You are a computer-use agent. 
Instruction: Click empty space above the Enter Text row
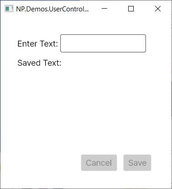[x=85, y=26]
